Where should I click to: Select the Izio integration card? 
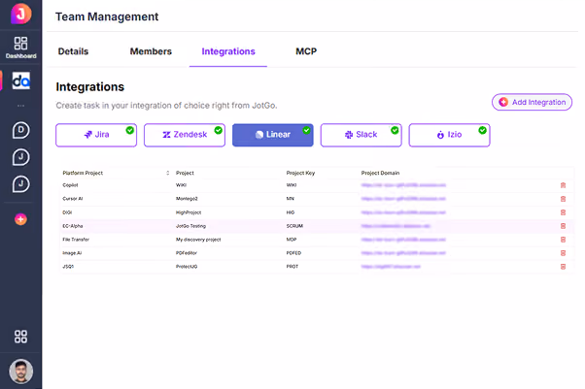(450, 135)
